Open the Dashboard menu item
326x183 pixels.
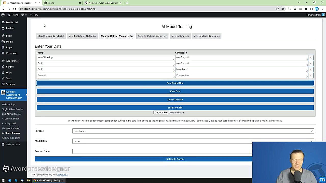point(12,22)
